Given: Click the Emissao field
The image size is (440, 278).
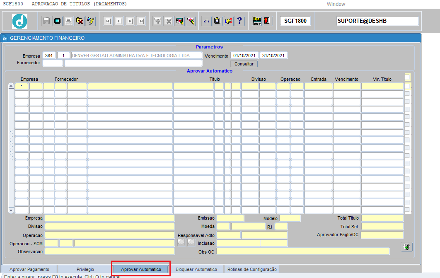Looking at the screenshot, I should click(x=230, y=218).
